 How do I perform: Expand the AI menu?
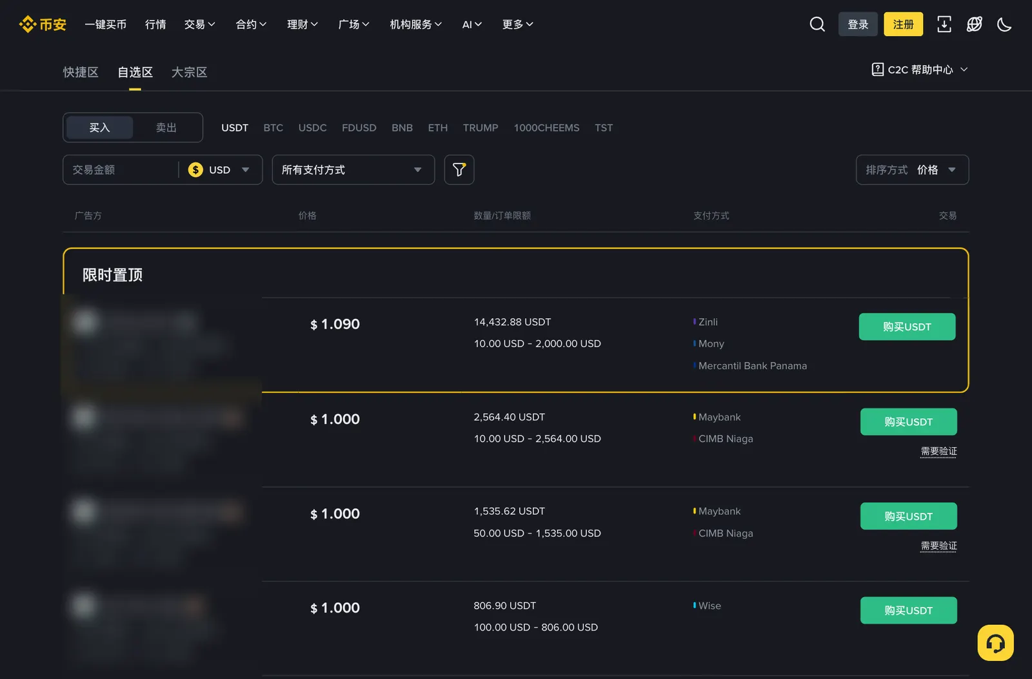(472, 24)
